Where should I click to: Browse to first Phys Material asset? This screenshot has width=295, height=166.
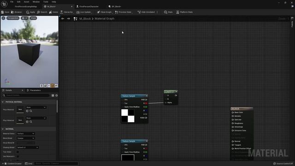tap(31, 111)
